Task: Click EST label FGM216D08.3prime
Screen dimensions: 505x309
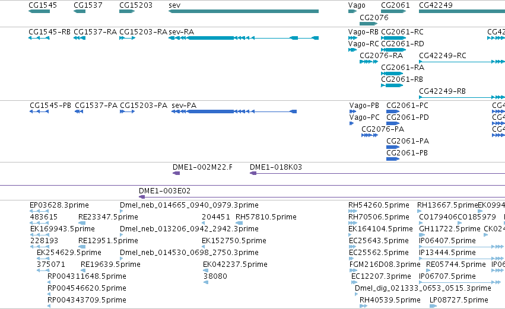Action: pyautogui.click(x=385, y=265)
